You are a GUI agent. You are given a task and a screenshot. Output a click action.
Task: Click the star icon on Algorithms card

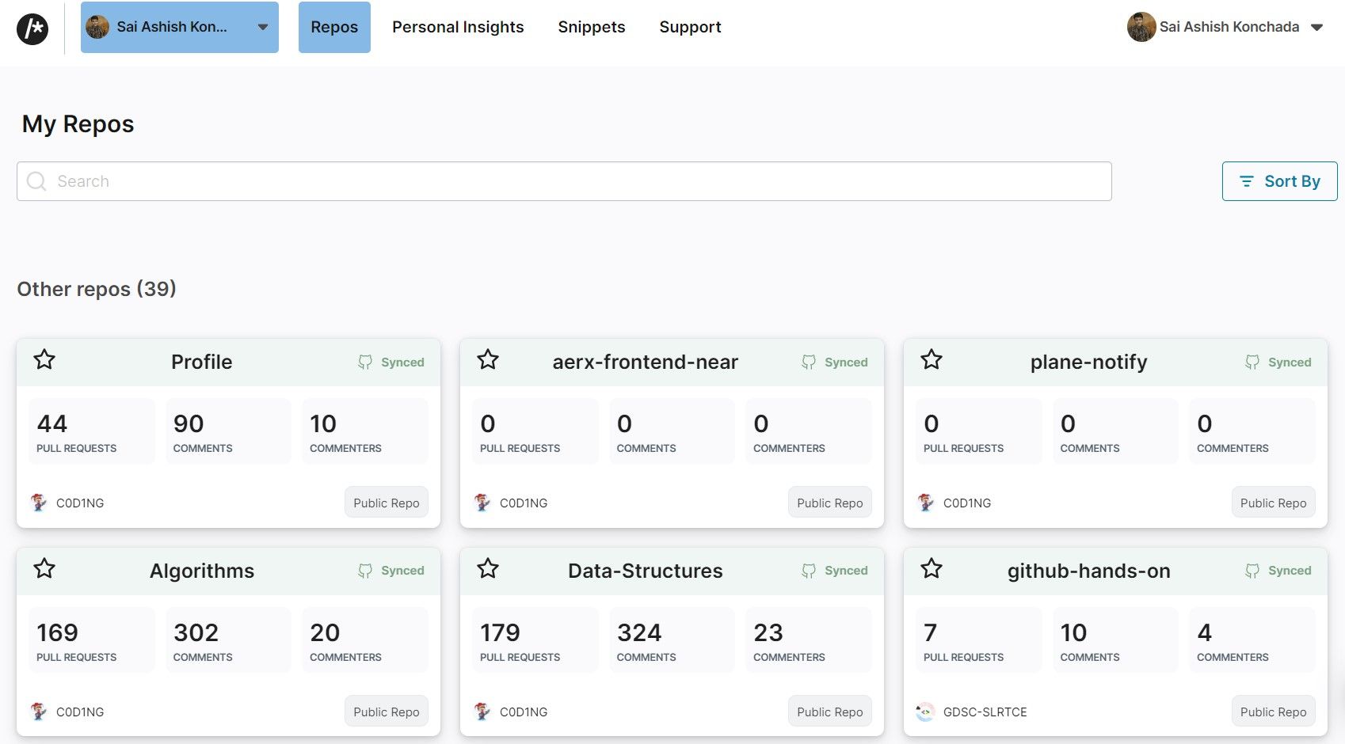pos(44,568)
